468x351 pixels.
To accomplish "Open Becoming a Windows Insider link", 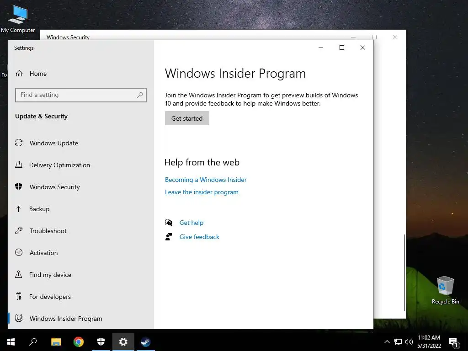I will pyautogui.click(x=206, y=180).
